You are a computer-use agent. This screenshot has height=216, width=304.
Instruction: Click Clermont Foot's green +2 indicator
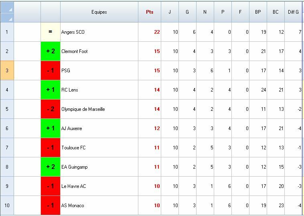50,51
